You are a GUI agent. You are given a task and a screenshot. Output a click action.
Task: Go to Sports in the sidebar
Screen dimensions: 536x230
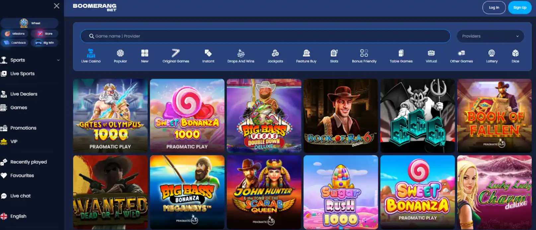pos(18,60)
